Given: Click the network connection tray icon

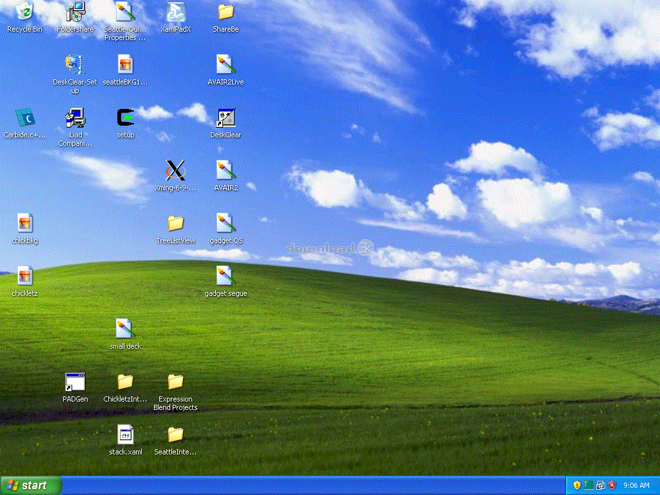Looking at the screenshot, I should pos(601,485).
